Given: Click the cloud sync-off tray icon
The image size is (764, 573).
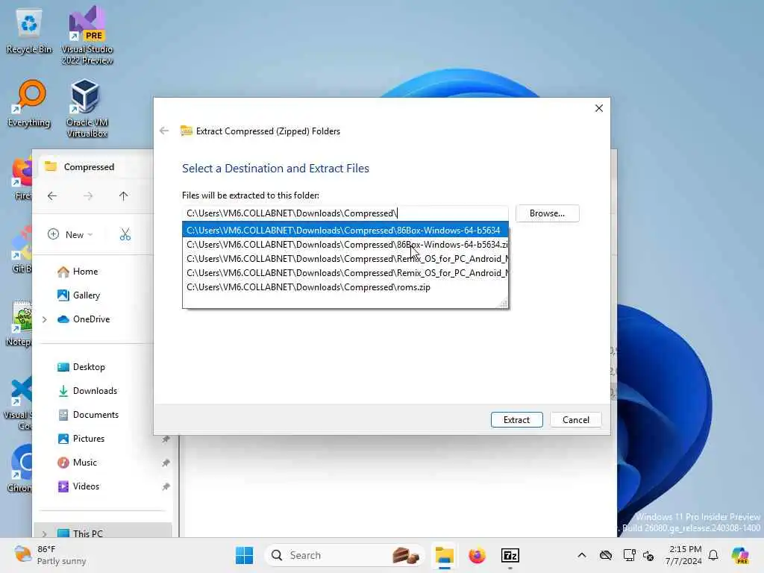Looking at the screenshot, I should pos(606,555).
